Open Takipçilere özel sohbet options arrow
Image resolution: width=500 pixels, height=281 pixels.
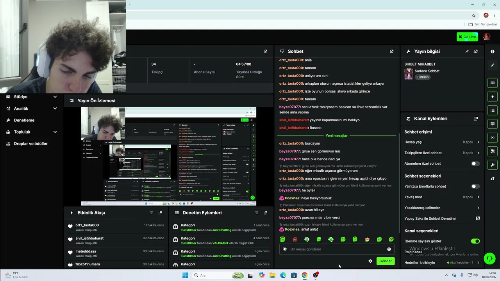click(x=478, y=153)
